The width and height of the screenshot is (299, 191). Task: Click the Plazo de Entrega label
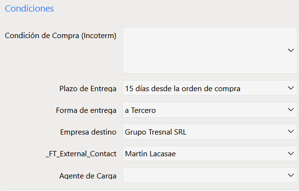(x=88, y=89)
